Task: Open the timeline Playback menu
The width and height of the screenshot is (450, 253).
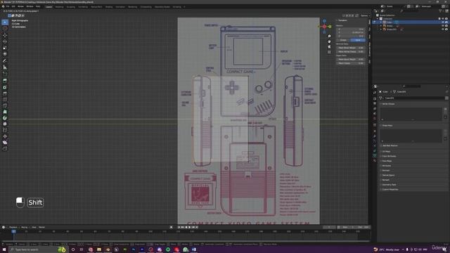Action: 13,227
